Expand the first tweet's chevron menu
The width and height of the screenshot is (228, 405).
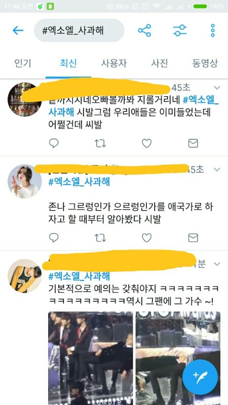coord(217,88)
